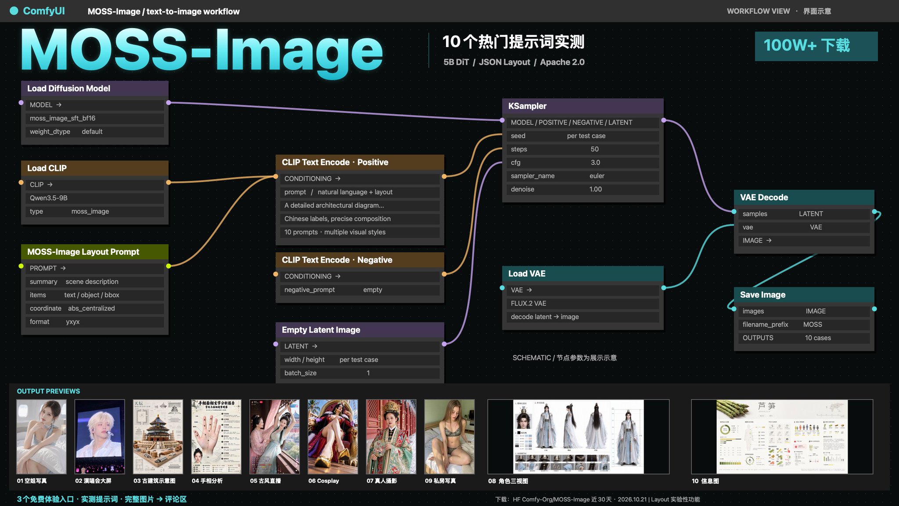Image resolution: width=899 pixels, height=506 pixels.
Task: Click the KSampler input socket
Action: point(502,120)
